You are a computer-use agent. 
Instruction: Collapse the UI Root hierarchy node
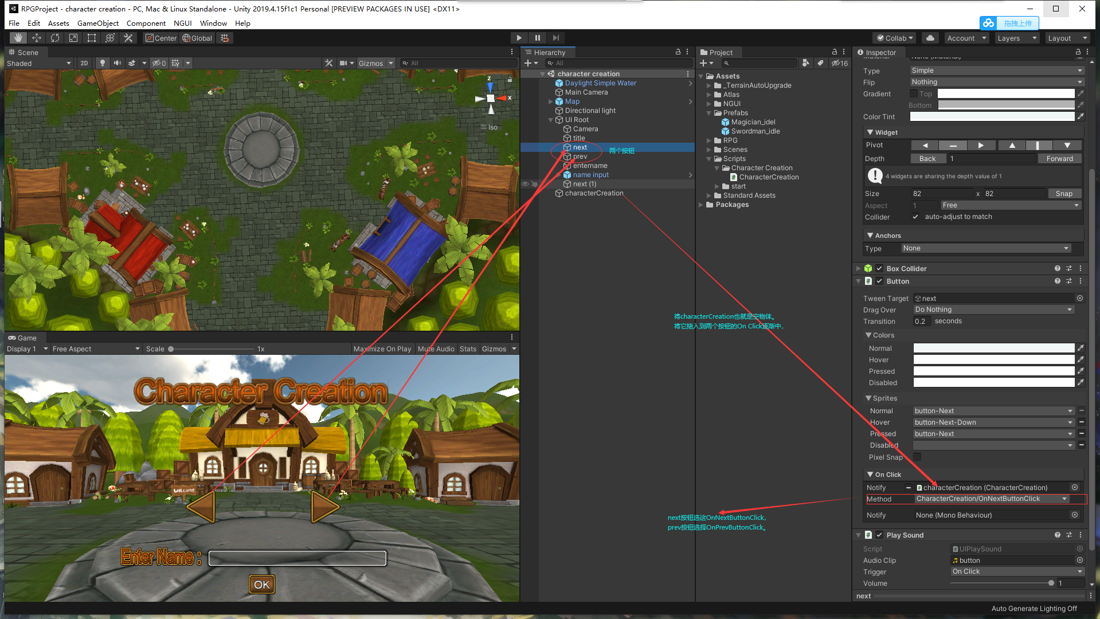pyautogui.click(x=551, y=120)
